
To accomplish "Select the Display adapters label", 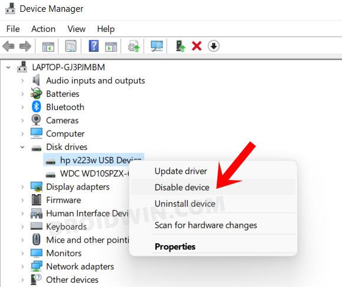I will [77, 187].
